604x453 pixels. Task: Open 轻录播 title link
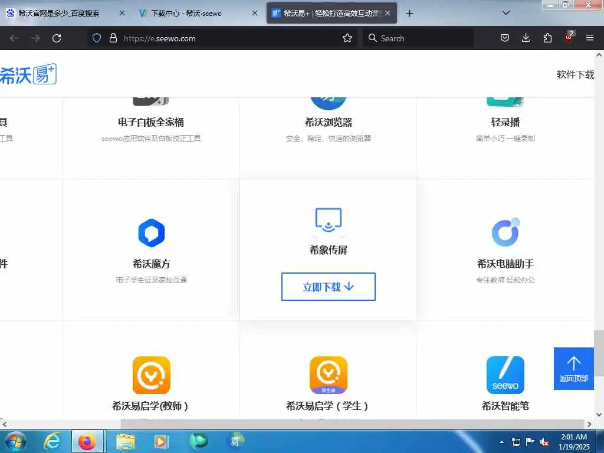click(505, 122)
